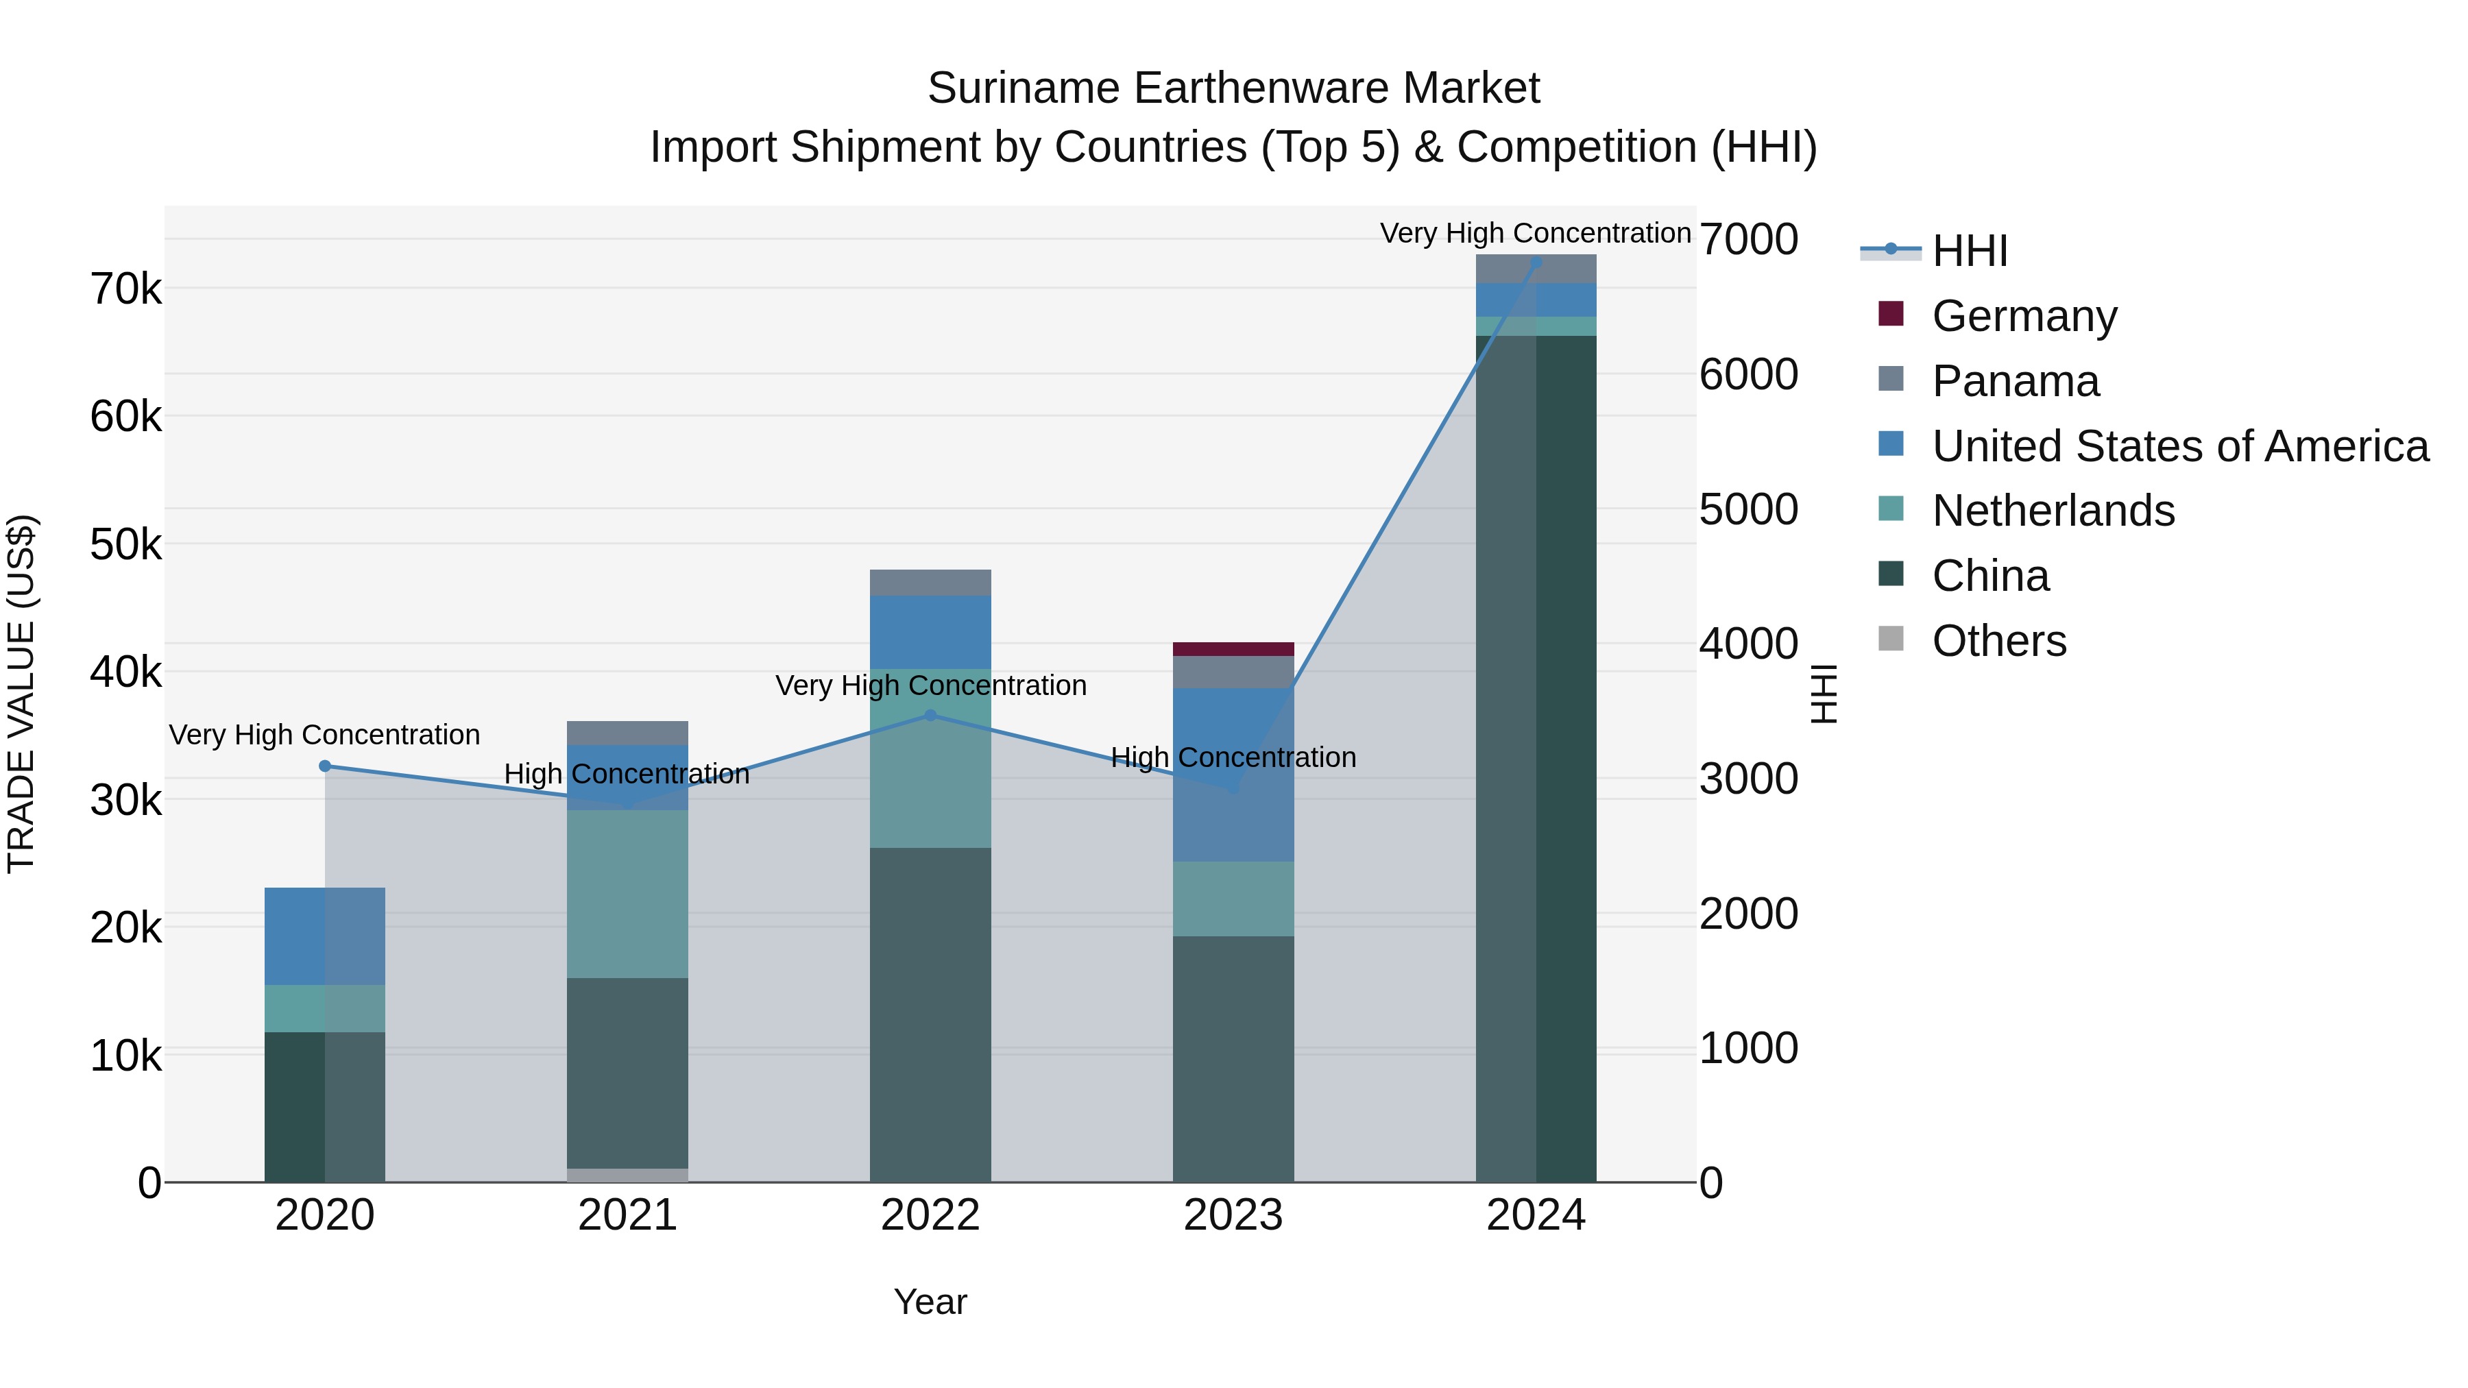This screenshot has width=2468, height=1388.
Task: Click the China bar segment for 2024
Action: tap(1536, 759)
